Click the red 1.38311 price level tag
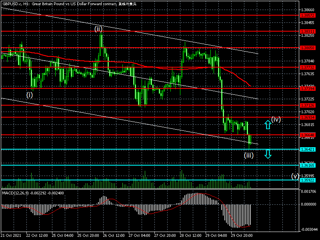Viewport: 320px width, 240px height. click(x=308, y=32)
